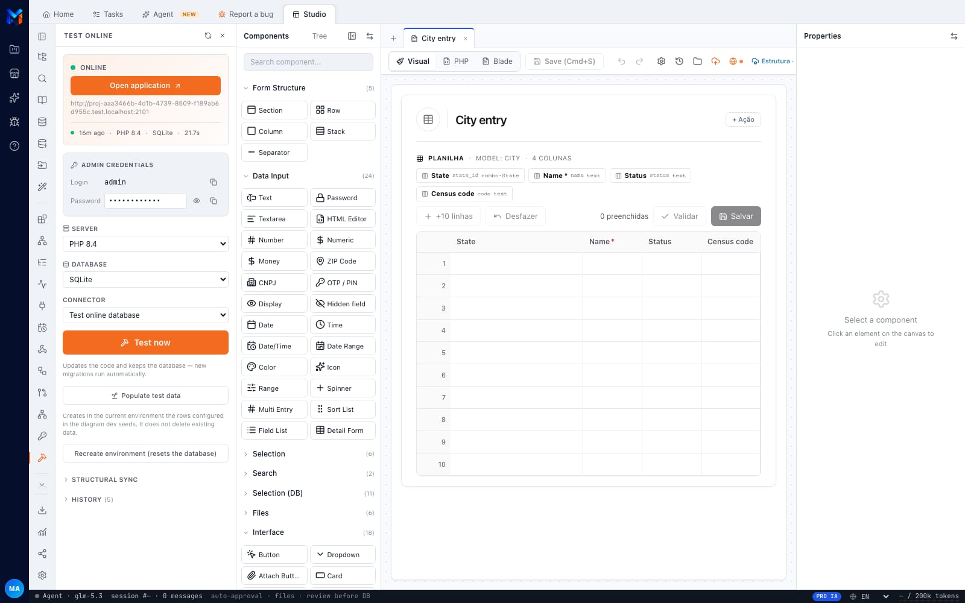
Task: Select the Color component
Action: (274, 367)
